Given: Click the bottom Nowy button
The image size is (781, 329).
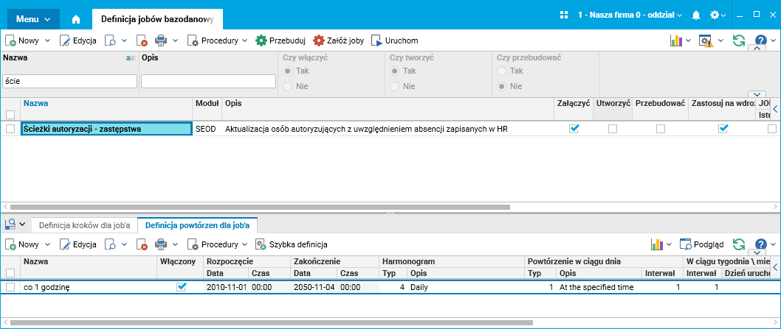Looking at the screenshot, I should [23, 244].
